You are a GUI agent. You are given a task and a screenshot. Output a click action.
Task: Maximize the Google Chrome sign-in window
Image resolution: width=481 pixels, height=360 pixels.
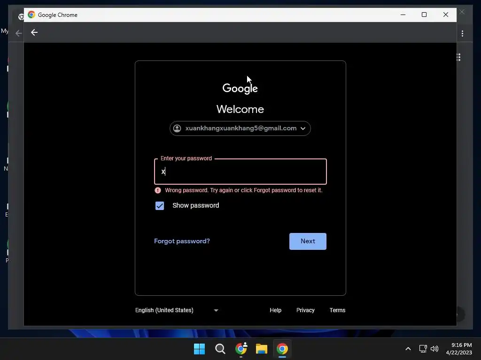424,15
